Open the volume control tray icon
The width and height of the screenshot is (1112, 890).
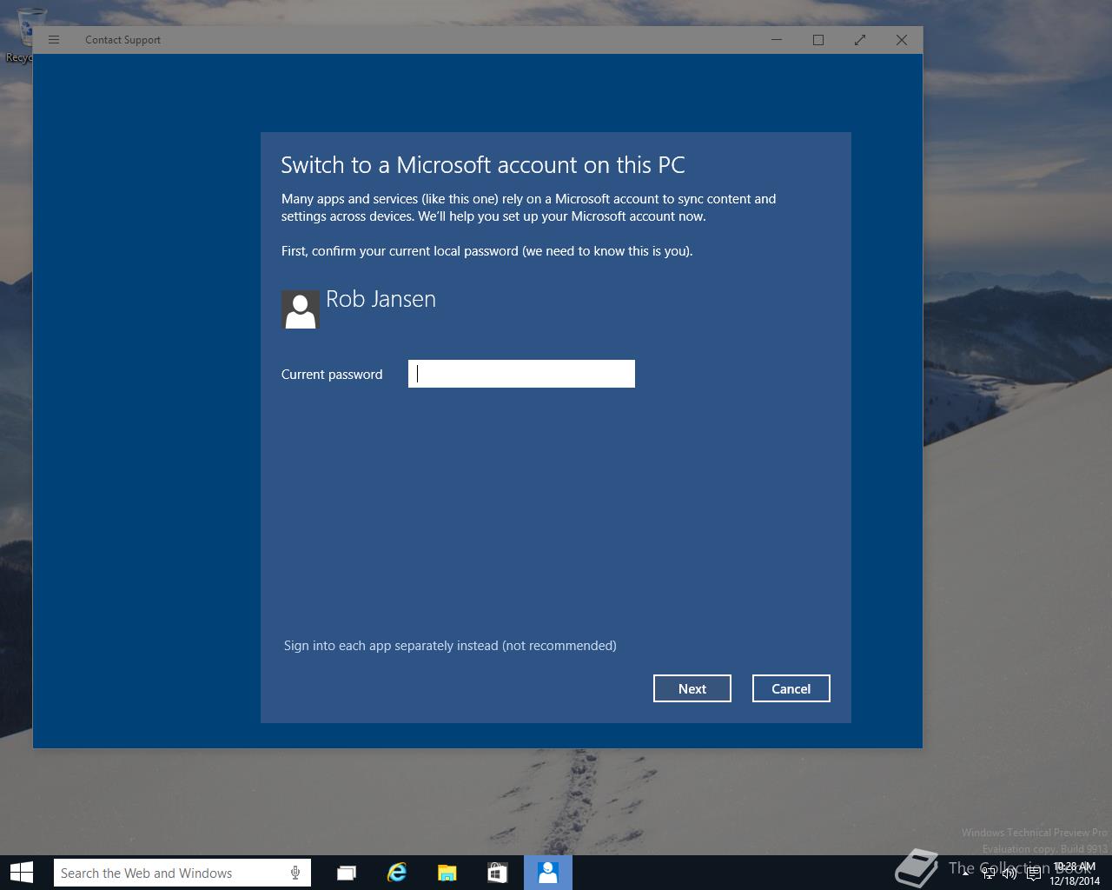pyautogui.click(x=1009, y=873)
